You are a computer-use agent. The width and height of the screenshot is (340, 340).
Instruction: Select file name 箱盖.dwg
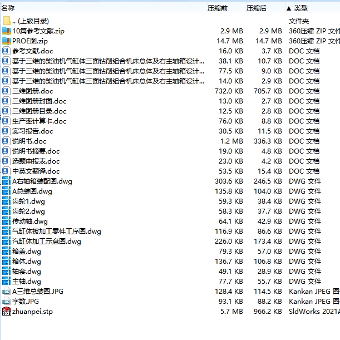click(27, 252)
